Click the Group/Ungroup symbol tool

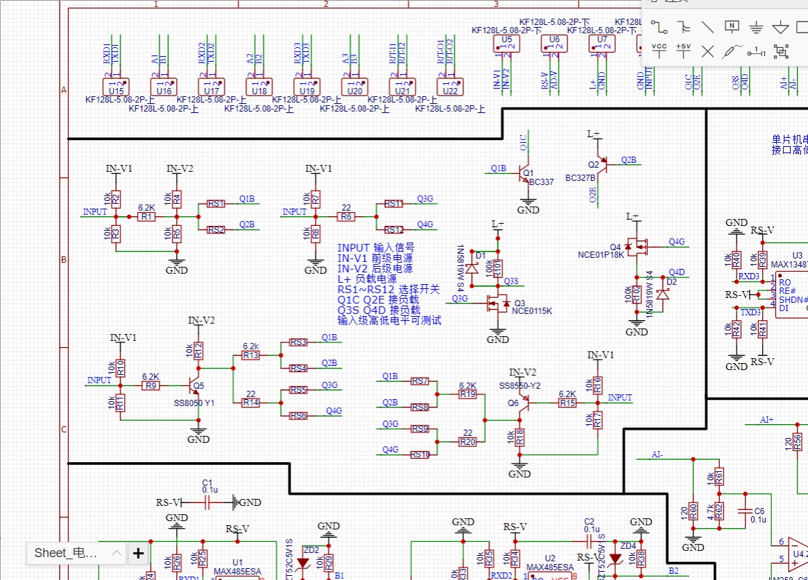pyautogui.click(x=781, y=51)
